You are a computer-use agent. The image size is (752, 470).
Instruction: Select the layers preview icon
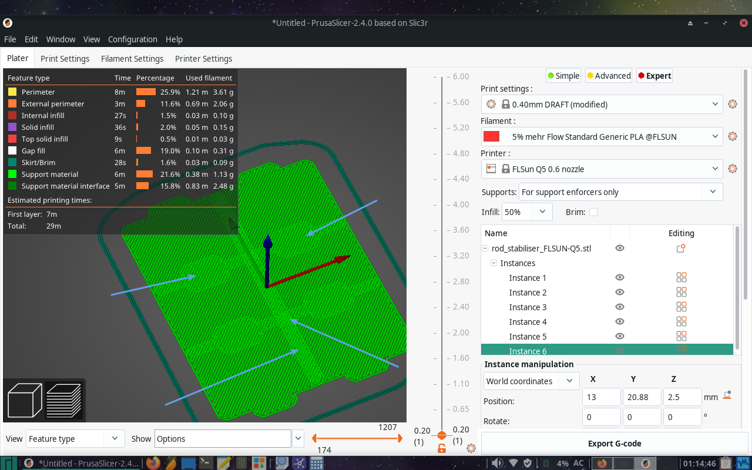[x=64, y=400]
